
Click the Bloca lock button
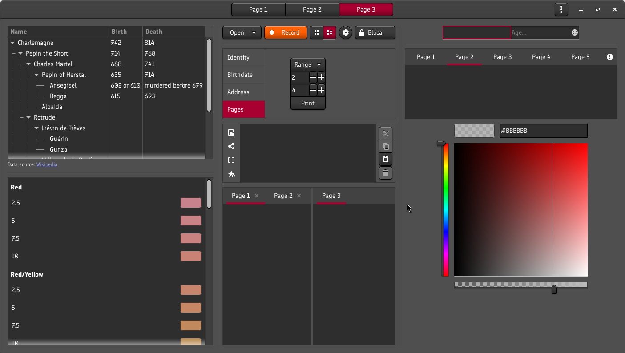[375, 32]
